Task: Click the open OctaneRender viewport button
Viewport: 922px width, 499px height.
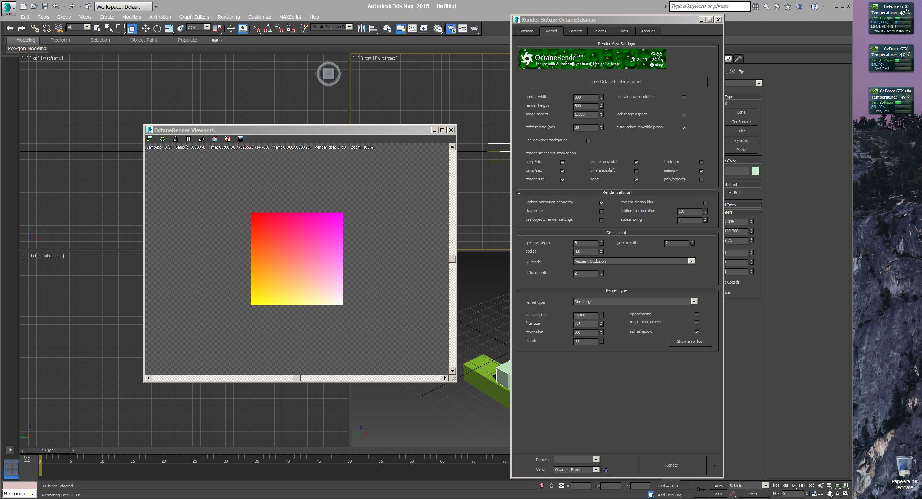Action: [x=616, y=82]
